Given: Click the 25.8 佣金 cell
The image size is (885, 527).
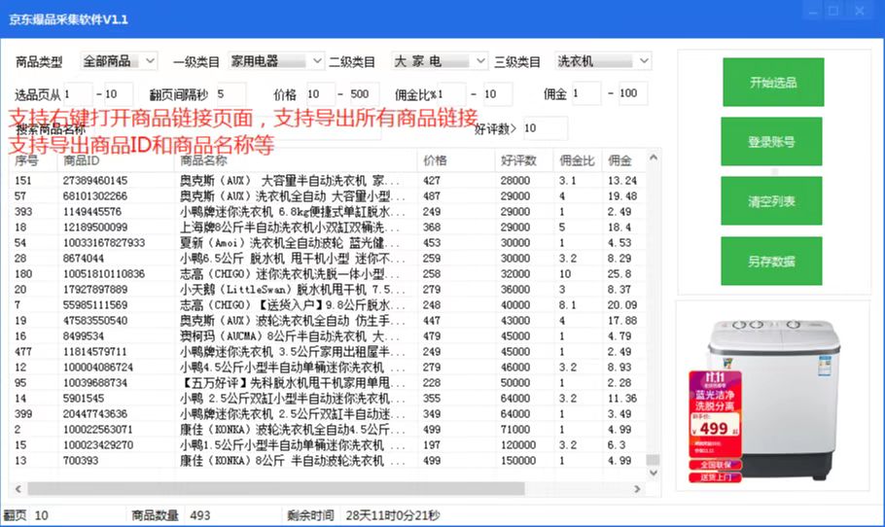Looking at the screenshot, I should click(x=619, y=273).
